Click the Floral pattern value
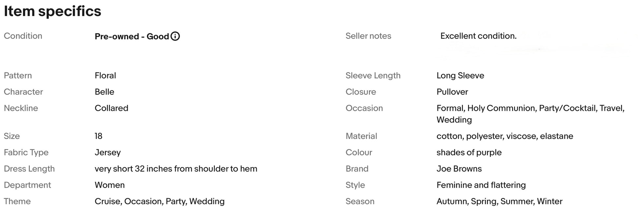The image size is (638, 210). (x=105, y=76)
